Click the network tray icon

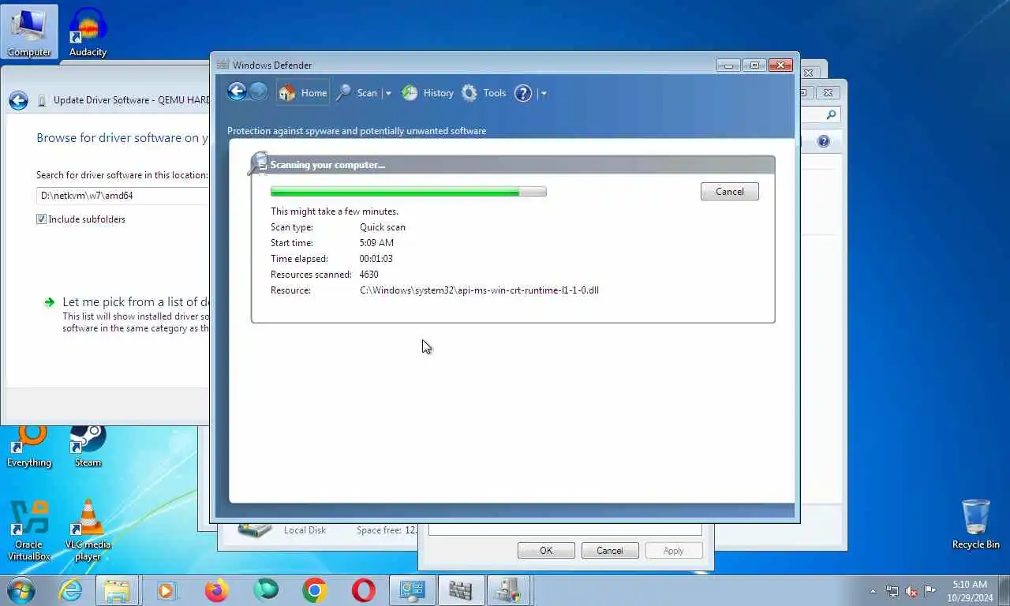coord(892,591)
